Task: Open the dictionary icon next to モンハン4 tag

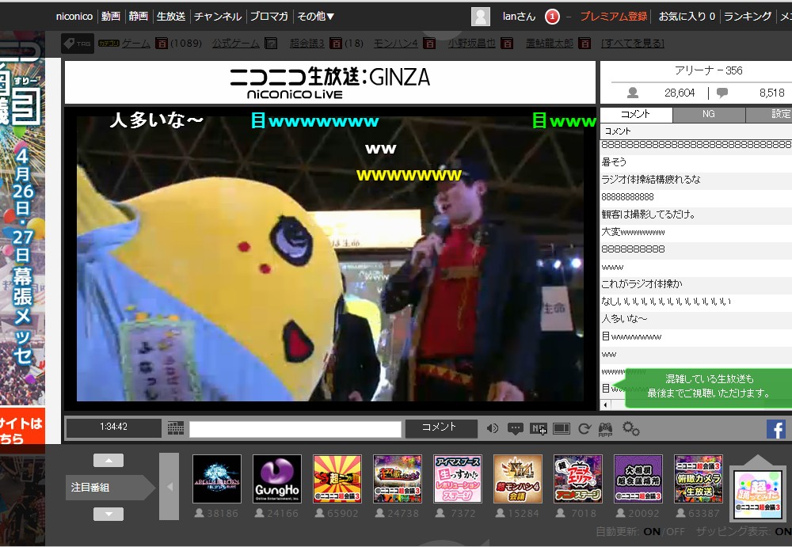Action: pyautogui.click(x=429, y=44)
